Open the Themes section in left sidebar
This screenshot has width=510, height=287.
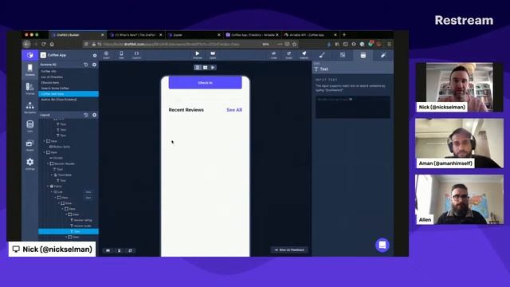coord(30,88)
